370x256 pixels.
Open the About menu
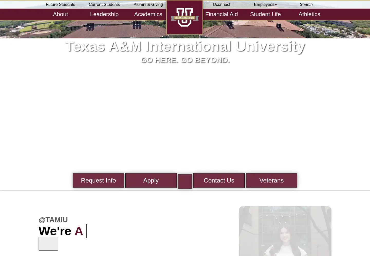point(60,14)
